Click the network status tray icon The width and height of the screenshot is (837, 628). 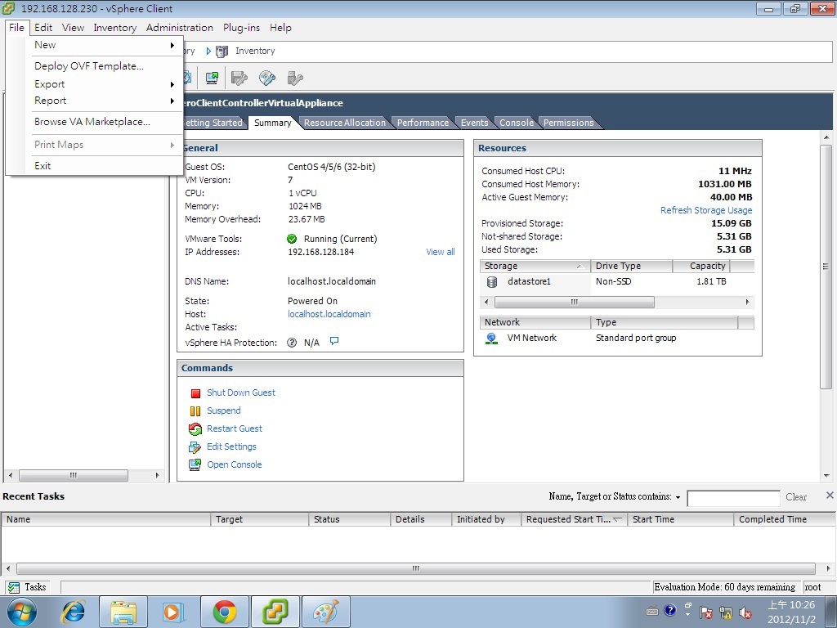[x=726, y=612]
